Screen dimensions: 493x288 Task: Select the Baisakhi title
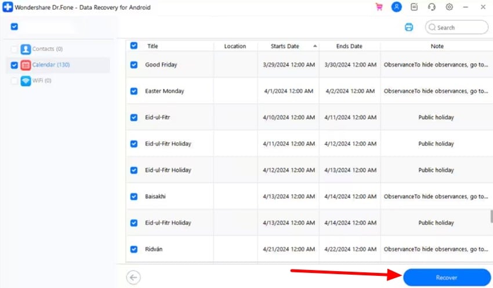pos(155,196)
